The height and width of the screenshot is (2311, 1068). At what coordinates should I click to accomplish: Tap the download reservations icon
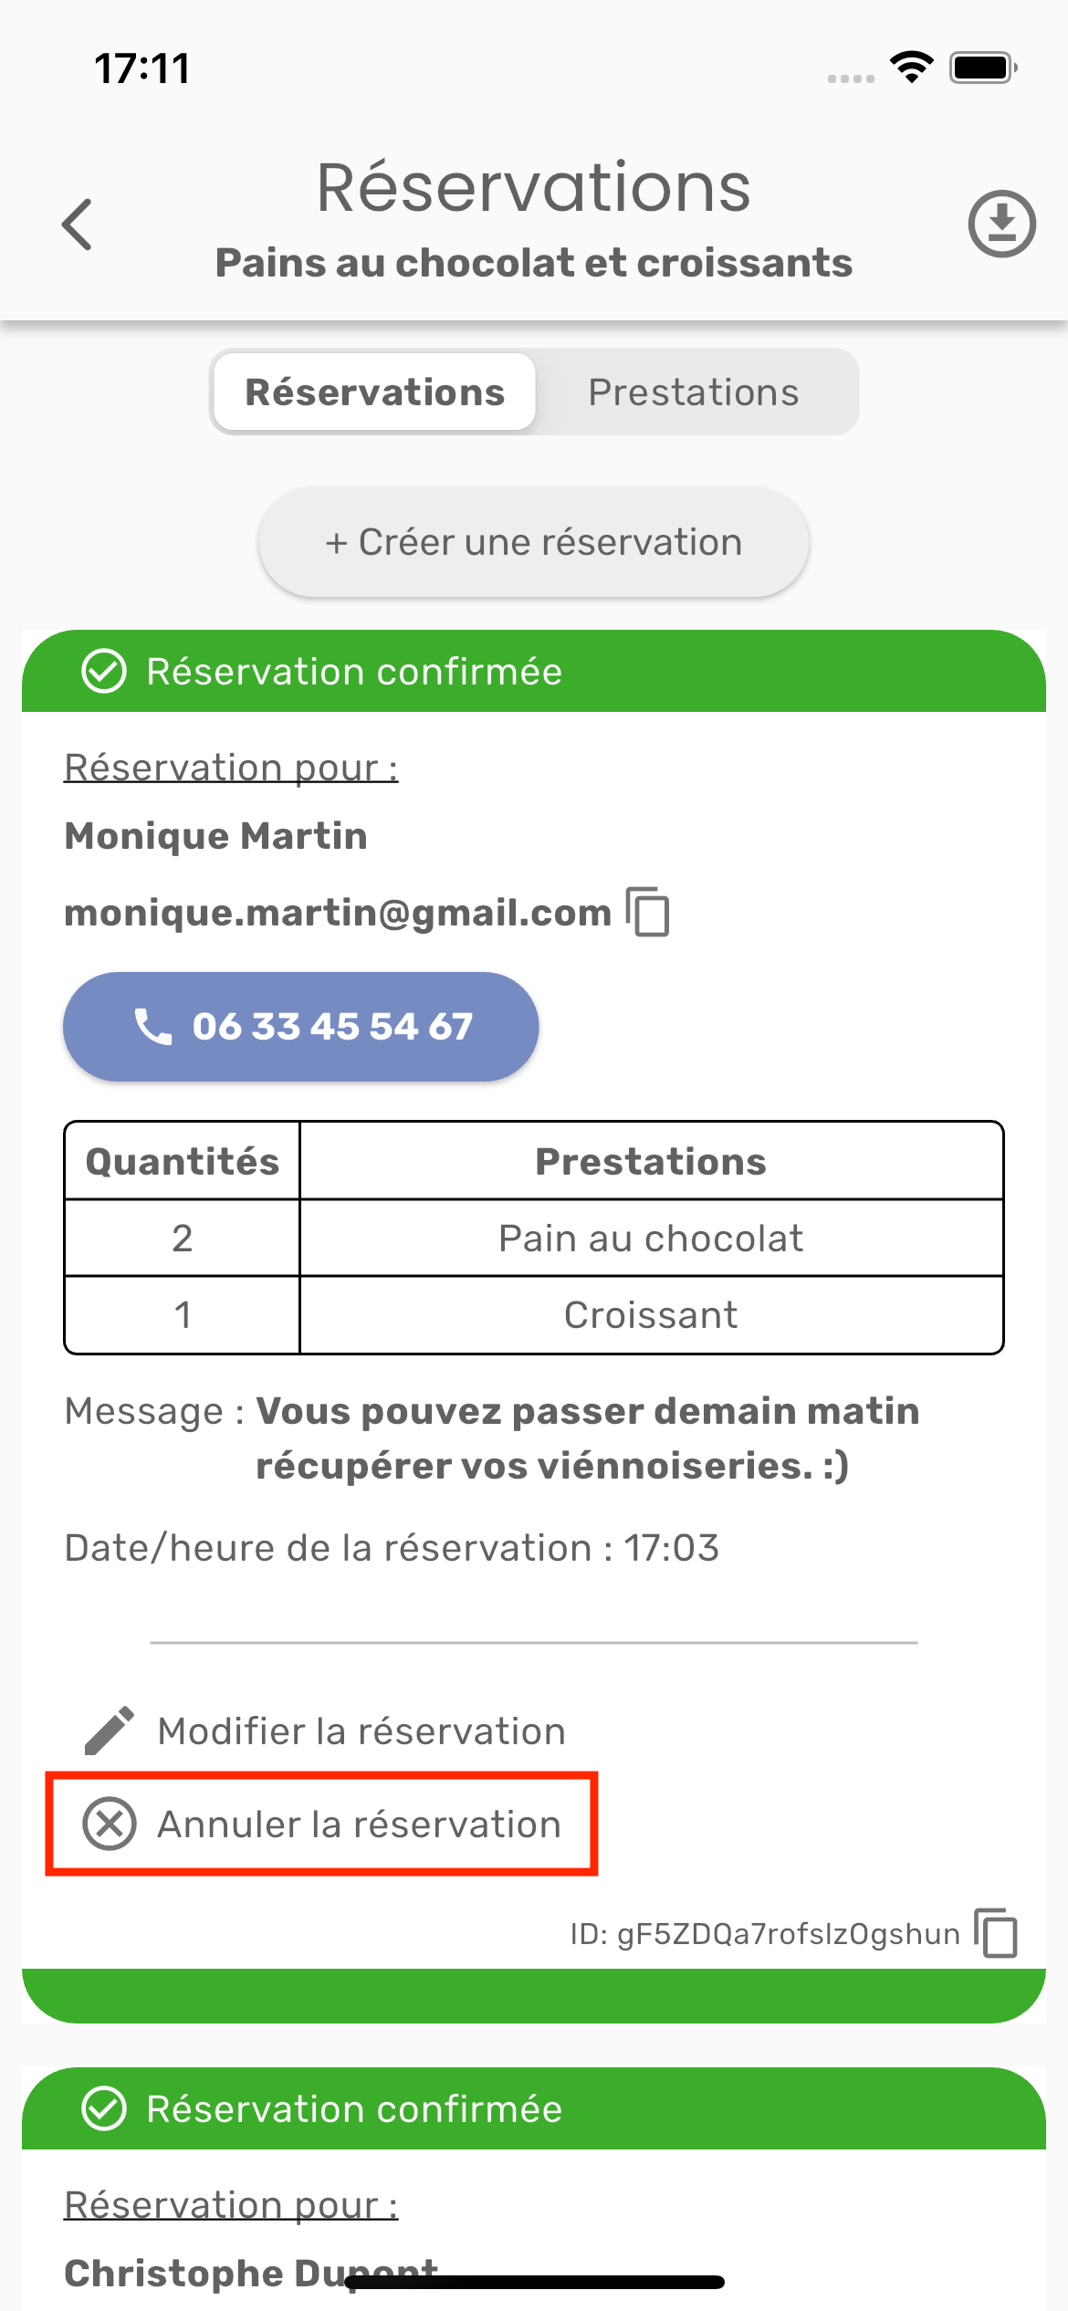coord(1001,224)
